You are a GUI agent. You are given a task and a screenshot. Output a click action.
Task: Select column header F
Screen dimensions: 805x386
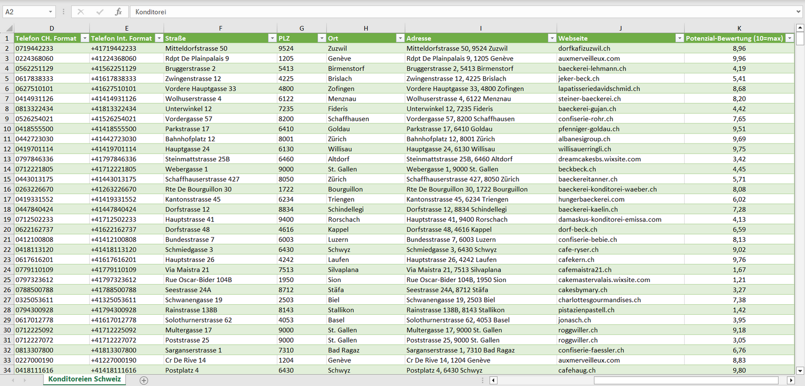point(221,28)
